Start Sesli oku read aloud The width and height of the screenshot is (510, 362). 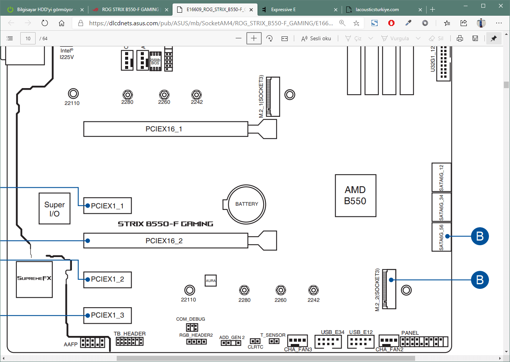click(x=316, y=38)
